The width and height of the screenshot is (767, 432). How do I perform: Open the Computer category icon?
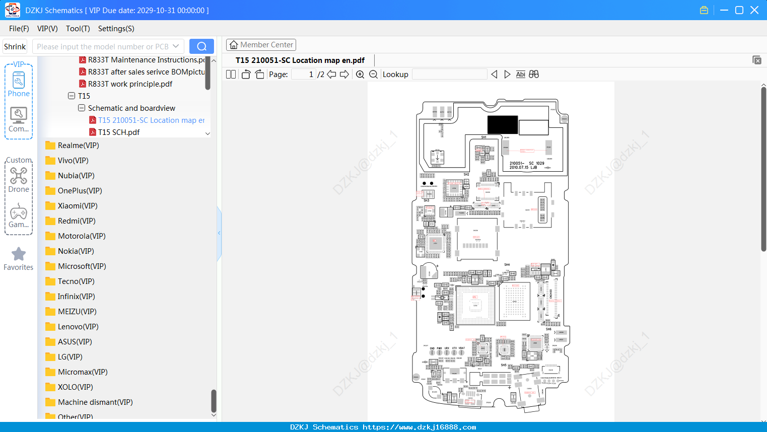(x=19, y=119)
